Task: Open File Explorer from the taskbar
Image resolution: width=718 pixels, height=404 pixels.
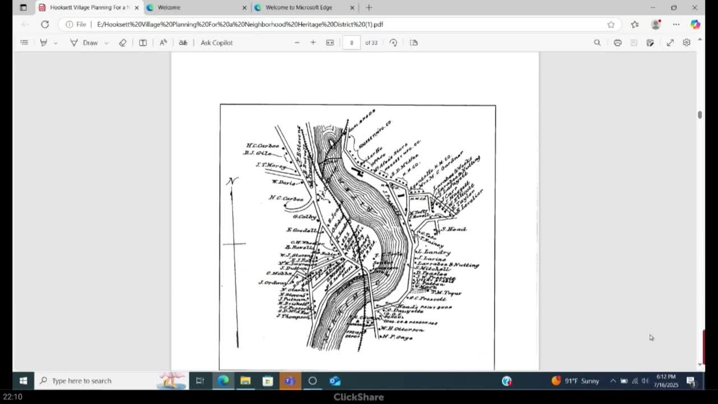Action: 245,381
